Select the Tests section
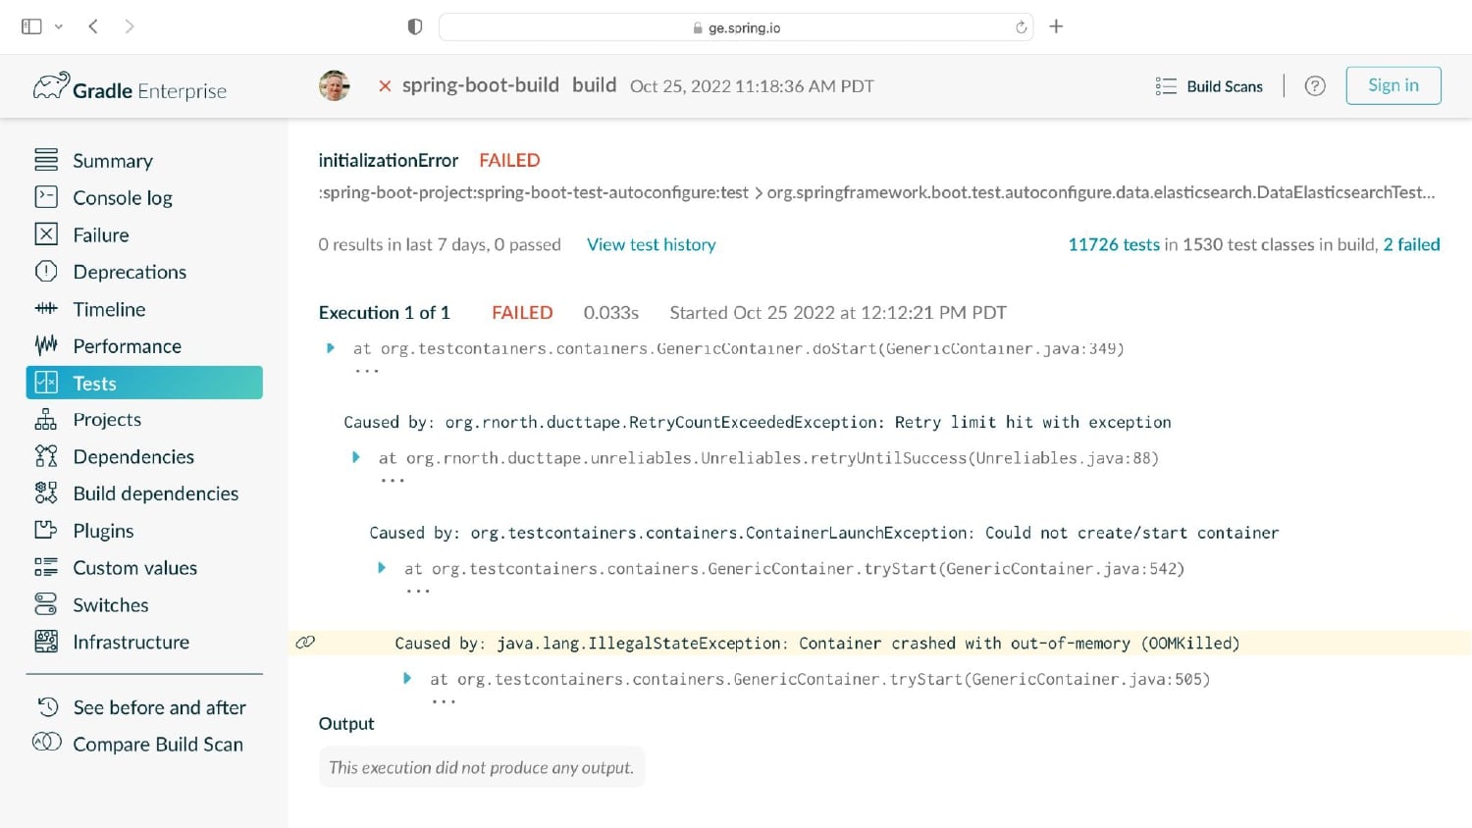The width and height of the screenshot is (1472, 828). coord(144,383)
